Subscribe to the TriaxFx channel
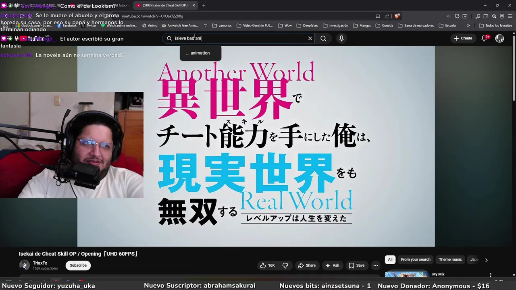The height and width of the screenshot is (290, 516). 78,265
